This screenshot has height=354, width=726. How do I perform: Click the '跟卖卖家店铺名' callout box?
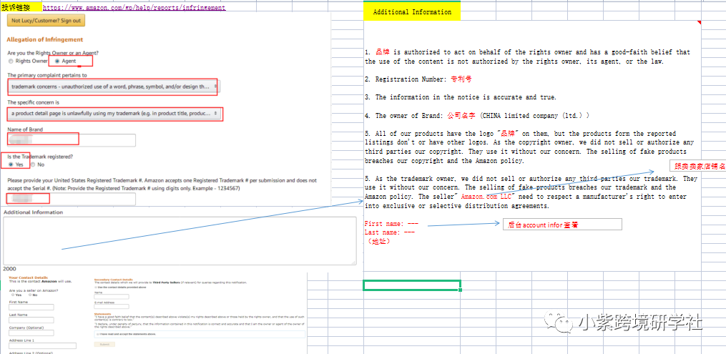pos(698,166)
